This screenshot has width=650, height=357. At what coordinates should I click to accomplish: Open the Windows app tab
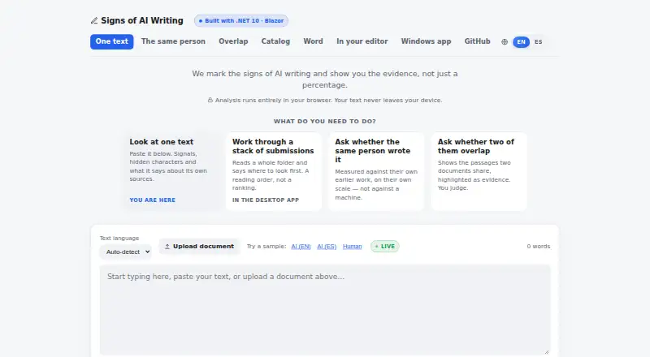(426, 41)
